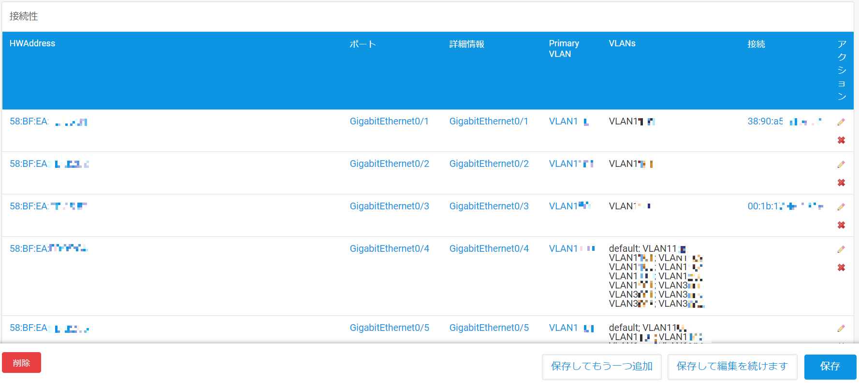The image size is (859, 383).
Task: Click the 接続性 section title
Action: pos(24,16)
